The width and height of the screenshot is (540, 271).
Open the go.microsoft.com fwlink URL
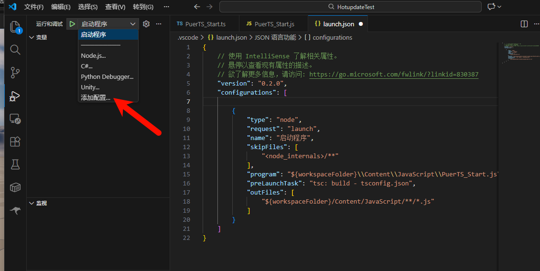pos(394,74)
